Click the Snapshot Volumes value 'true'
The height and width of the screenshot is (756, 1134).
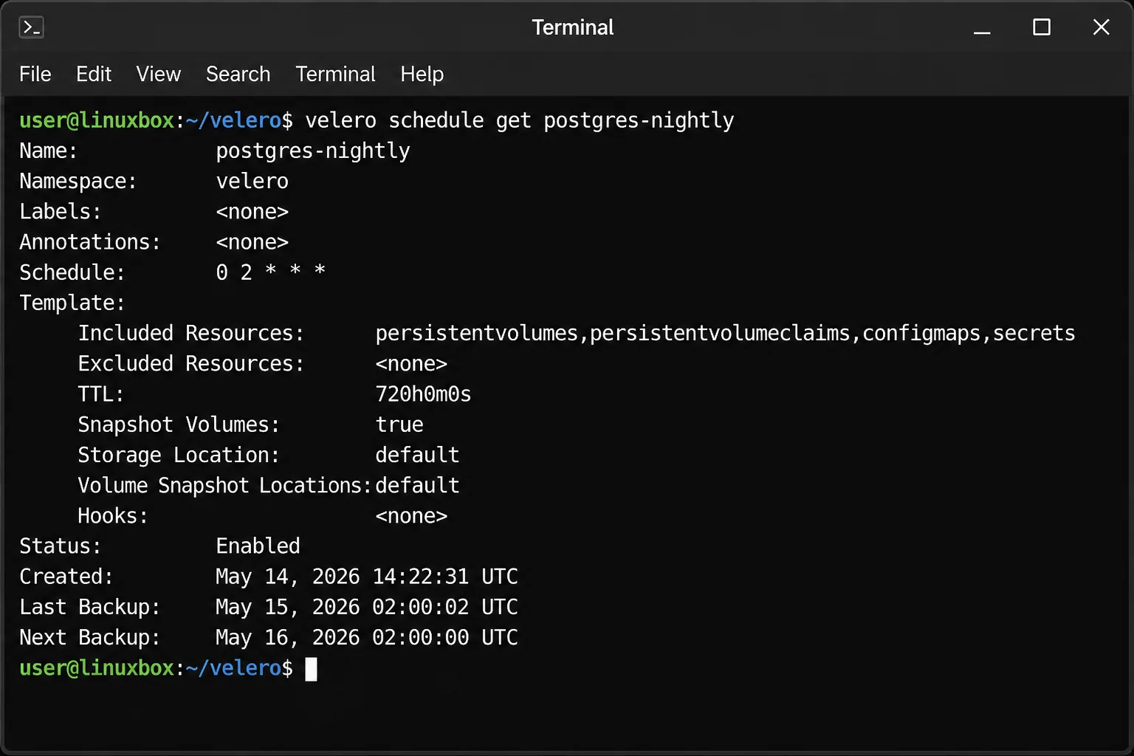399,425
